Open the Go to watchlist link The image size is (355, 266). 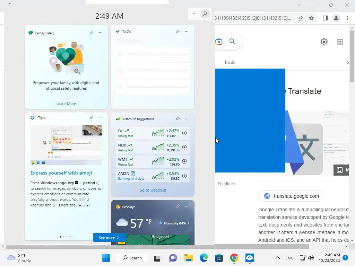[153, 190]
